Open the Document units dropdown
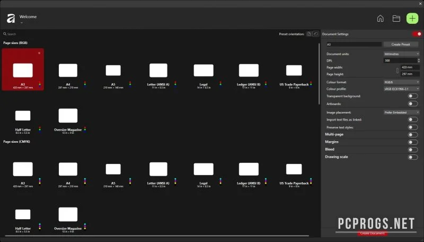The height and width of the screenshot is (242, 424). click(x=401, y=54)
